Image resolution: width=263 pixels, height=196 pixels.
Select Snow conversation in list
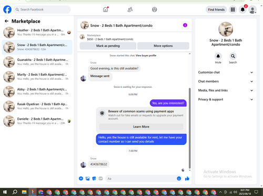[37, 47]
